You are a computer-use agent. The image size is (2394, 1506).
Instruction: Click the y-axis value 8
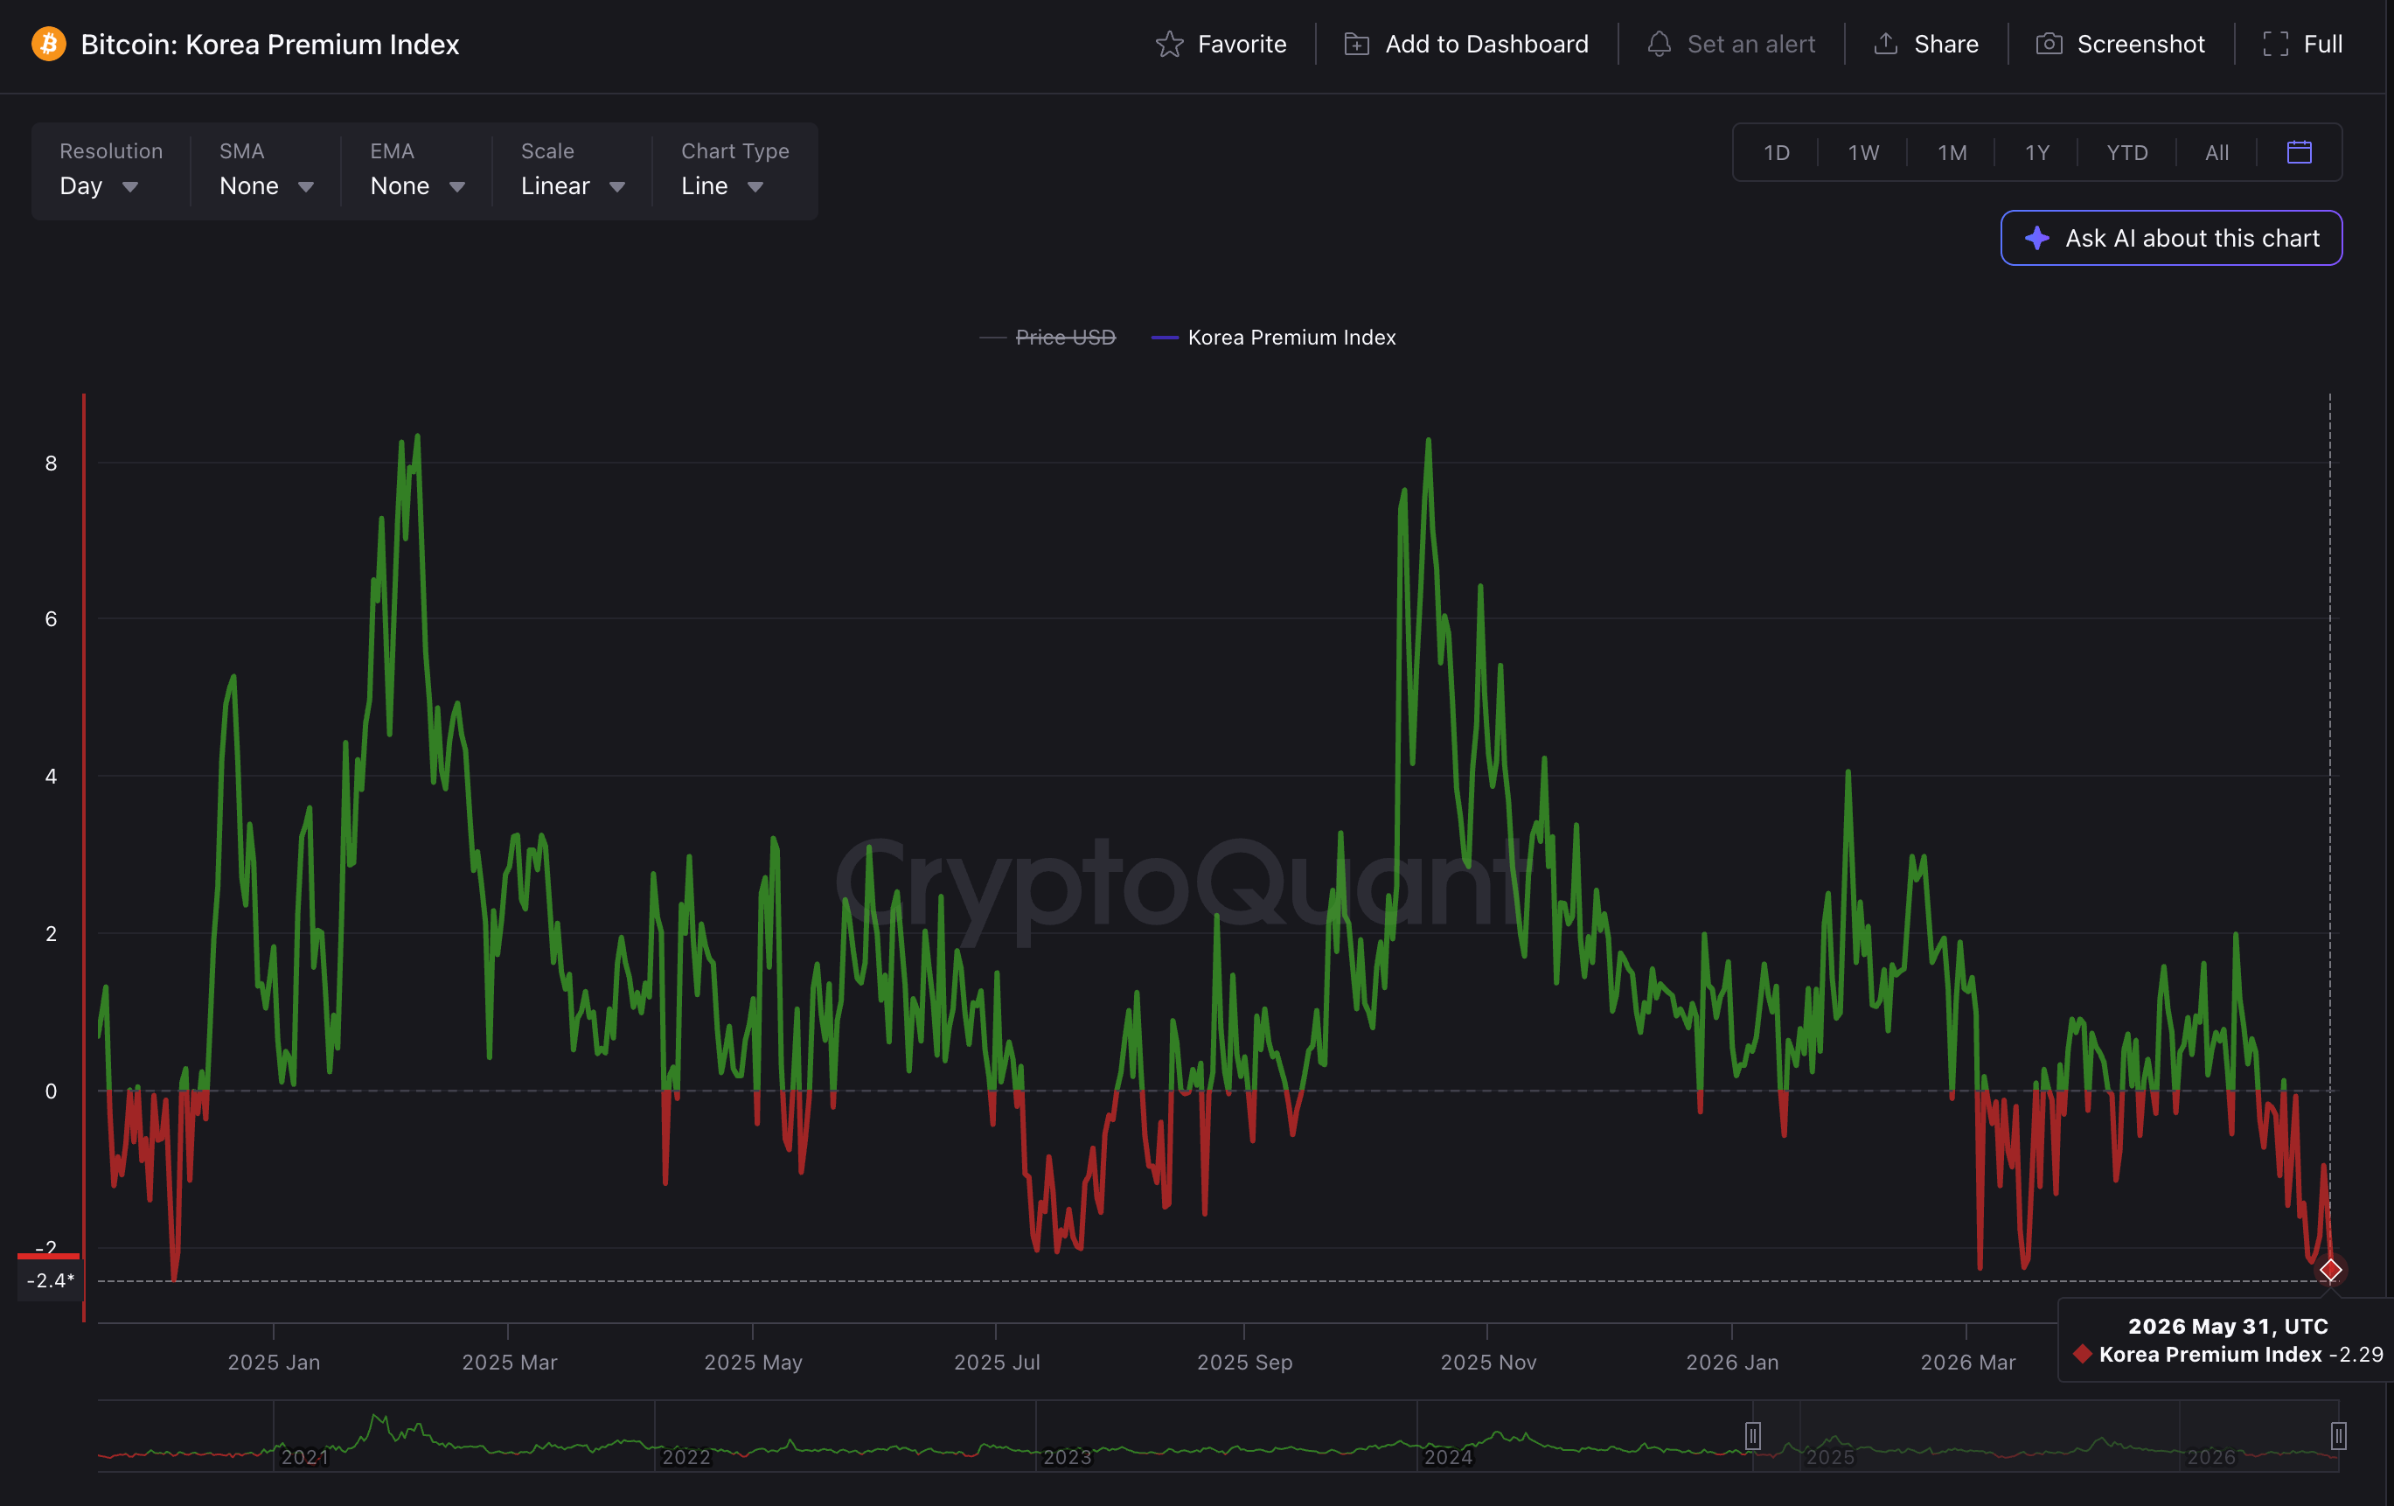51,464
